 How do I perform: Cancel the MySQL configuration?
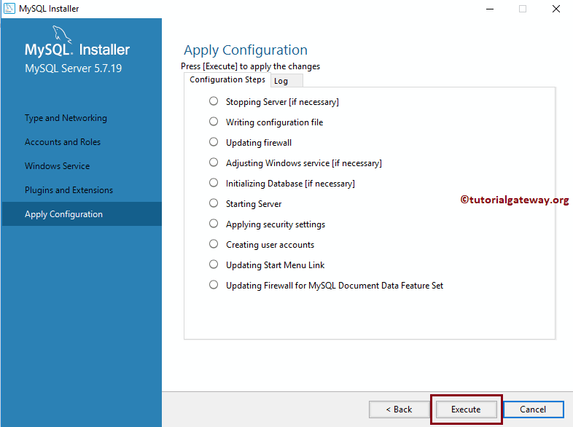tap(533, 410)
